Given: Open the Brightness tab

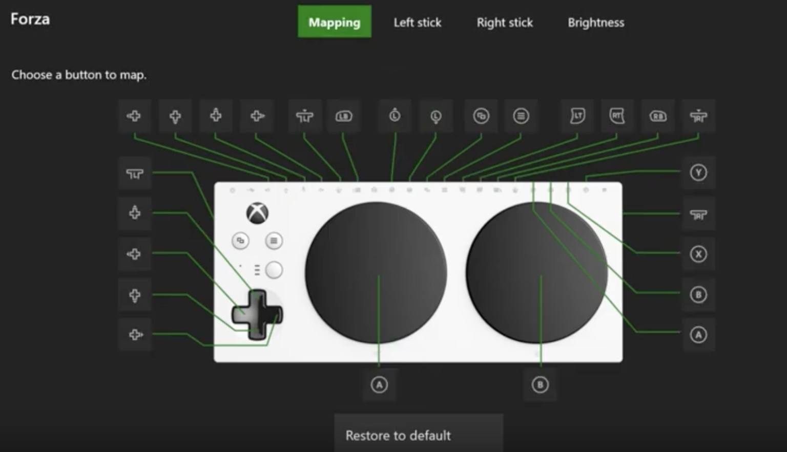Looking at the screenshot, I should [595, 23].
